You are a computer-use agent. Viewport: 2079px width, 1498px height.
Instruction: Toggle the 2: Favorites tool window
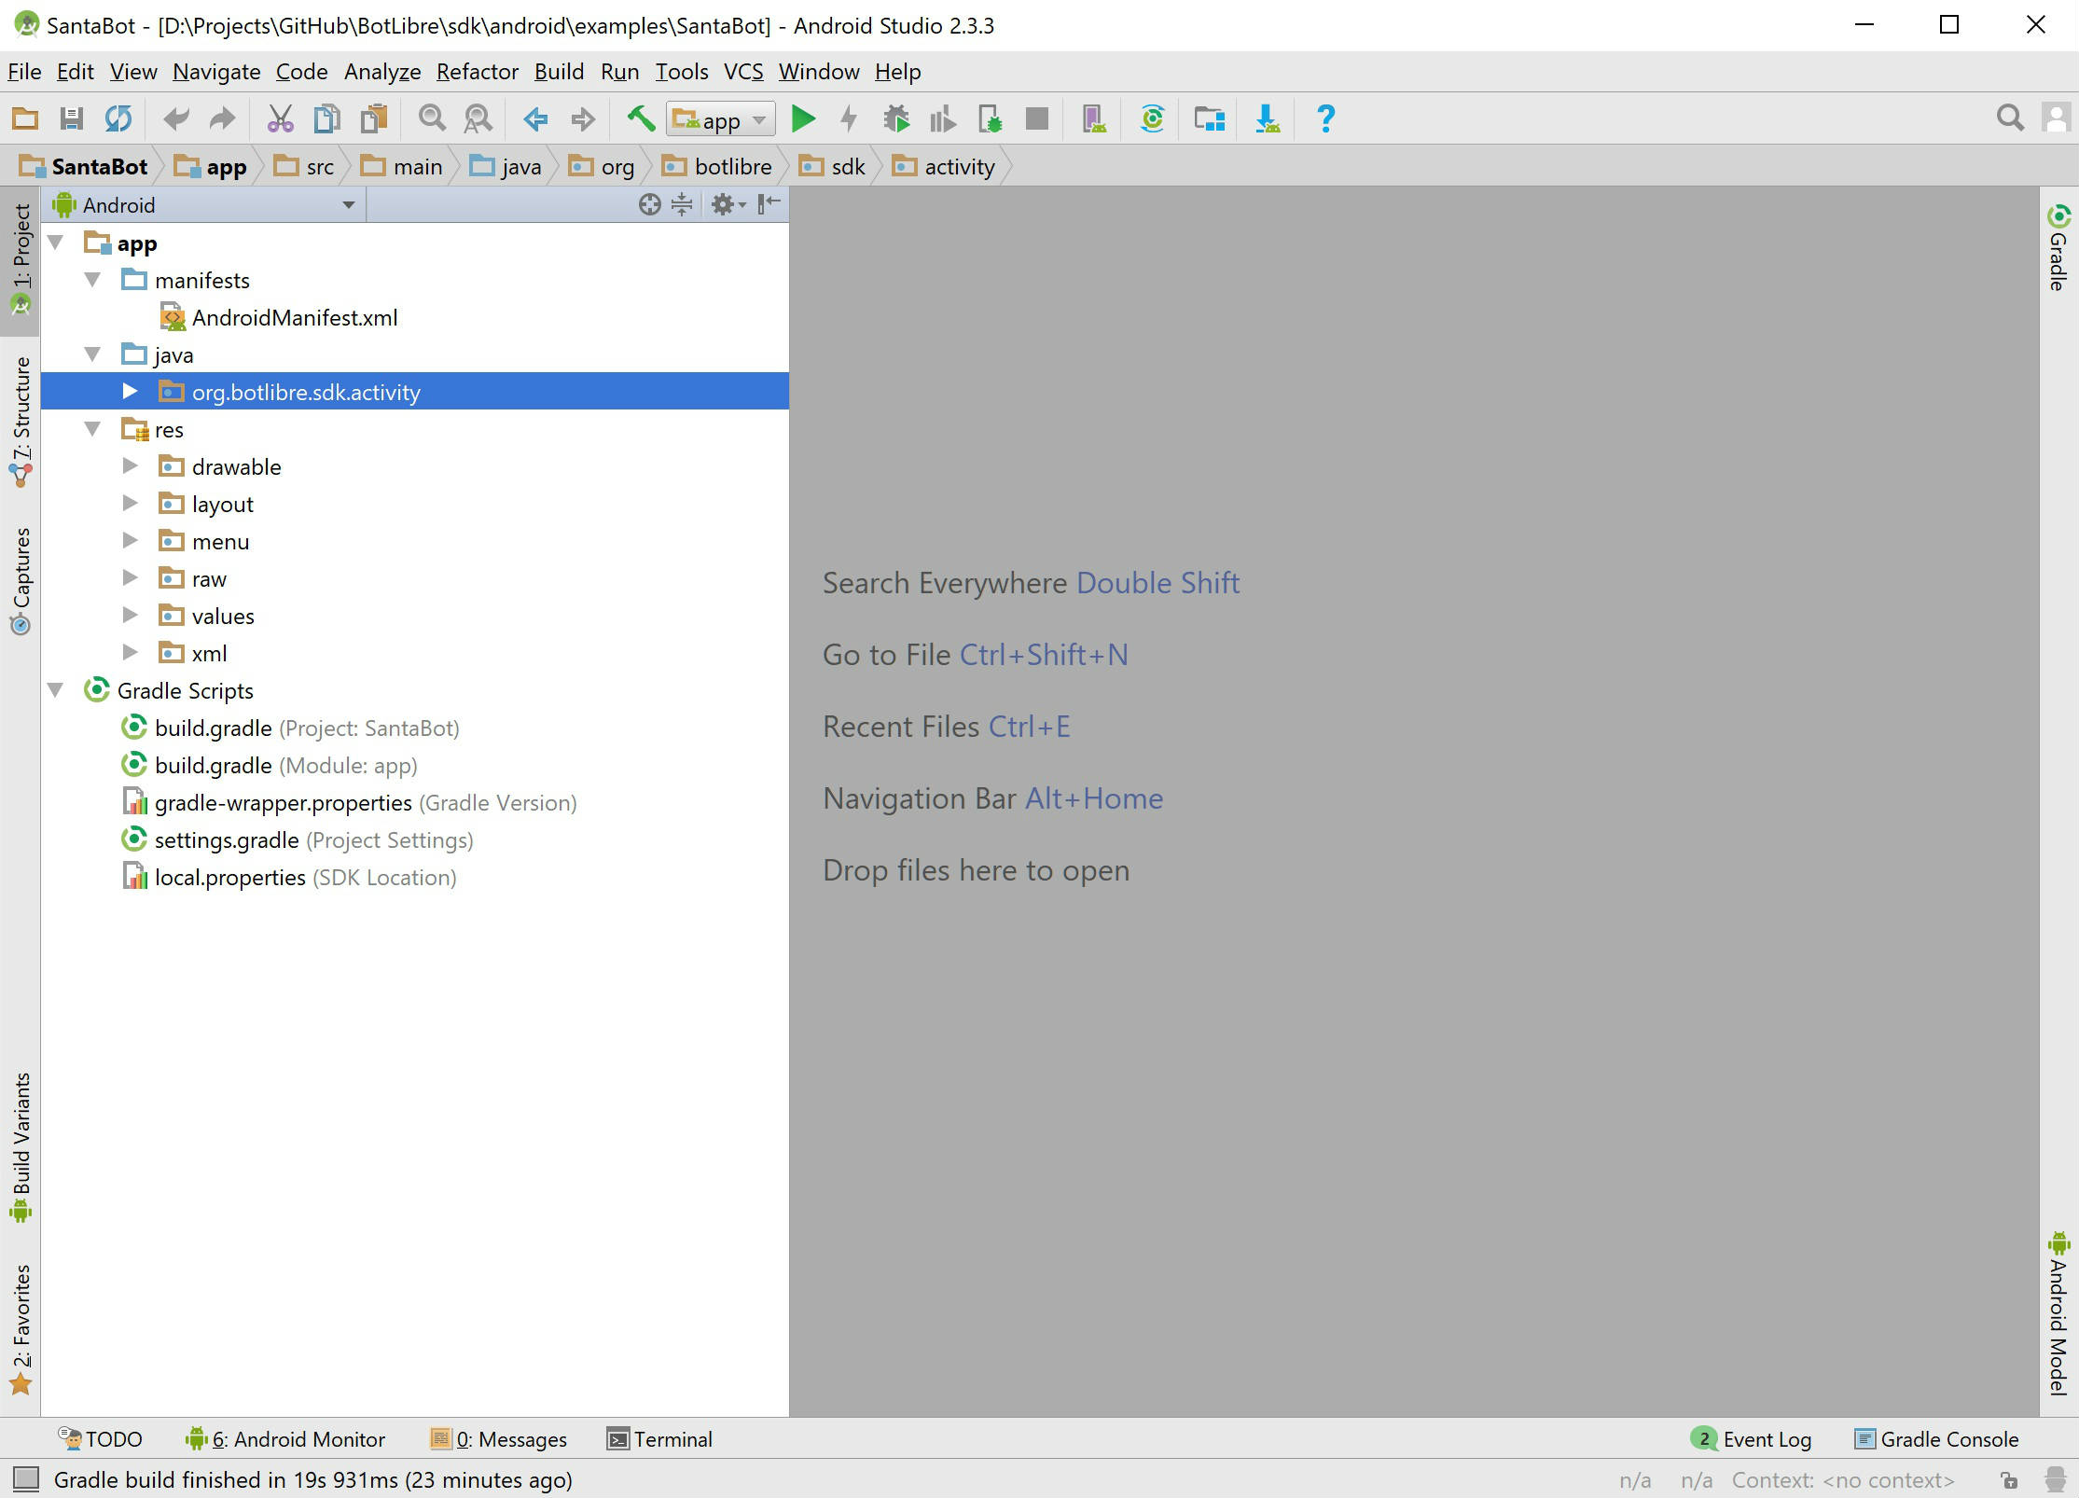tap(21, 1328)
